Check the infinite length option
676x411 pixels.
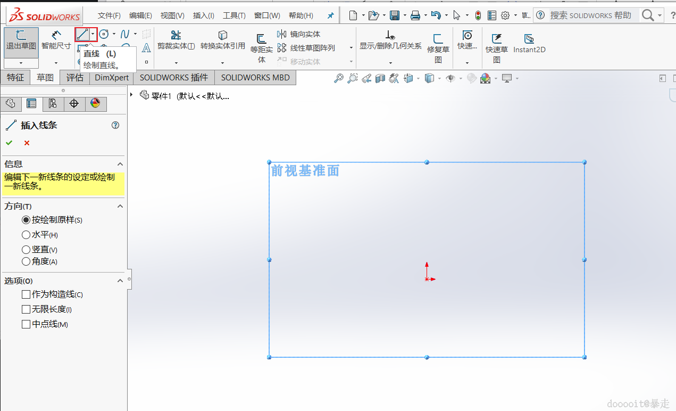pyautogui.click(x=26, y=309)
